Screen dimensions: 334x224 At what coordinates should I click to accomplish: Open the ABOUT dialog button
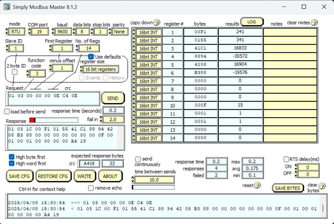tap(110, 176)
